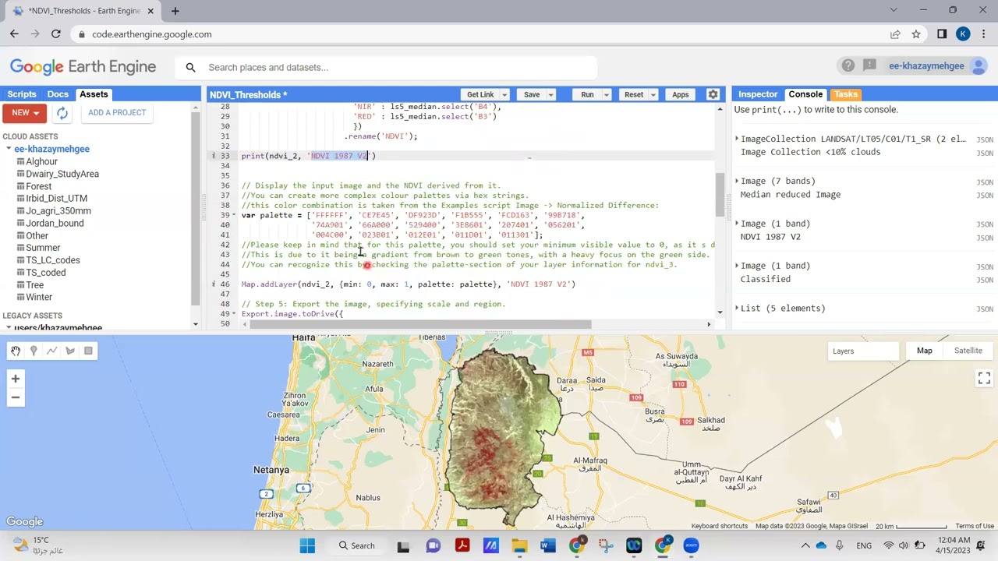998x561 pixels.
Task: Open the browser share icon
Action: pyautogui.click(x=895, y=34)
